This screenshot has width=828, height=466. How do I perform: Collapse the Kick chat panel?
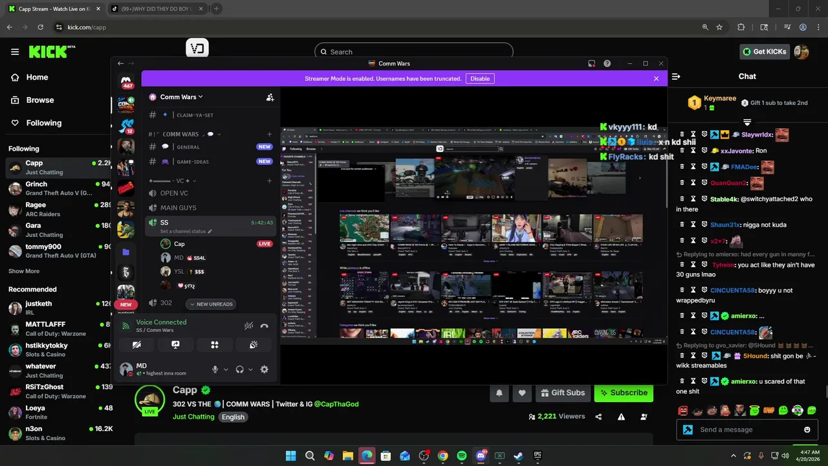(676, 76)
